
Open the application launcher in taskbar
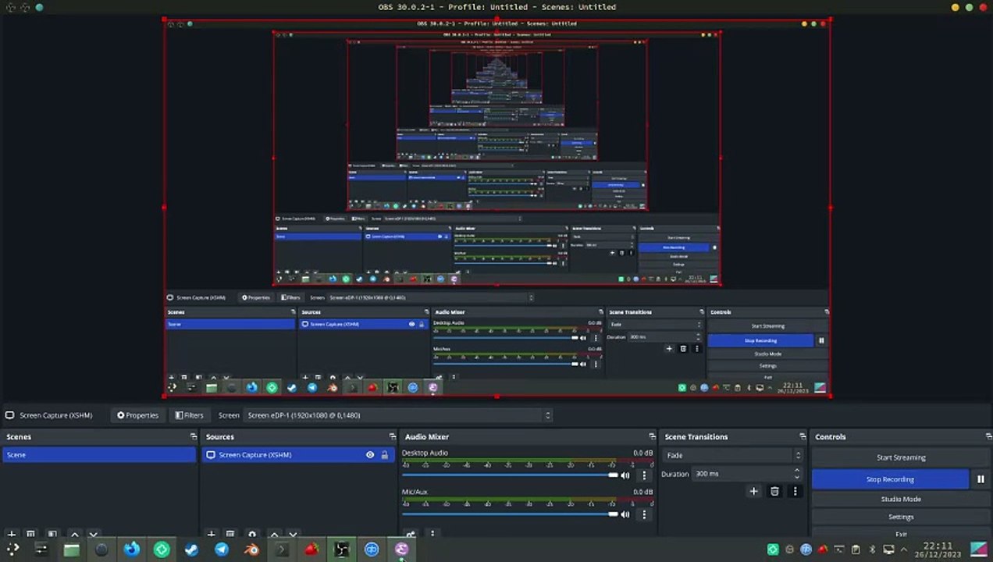12,550
